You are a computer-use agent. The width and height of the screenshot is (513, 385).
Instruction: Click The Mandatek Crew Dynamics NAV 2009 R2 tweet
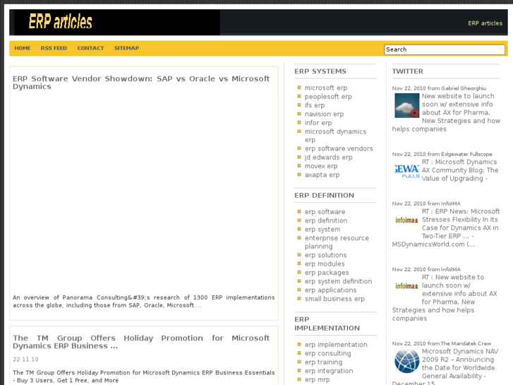point(446,367)
